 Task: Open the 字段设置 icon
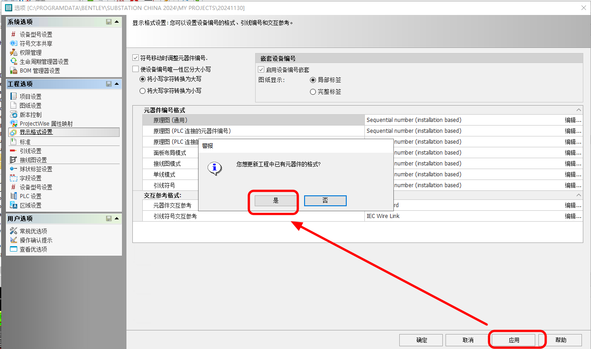[14, 178]
